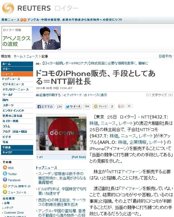This screenshot has height=217, width=174.
Task: Click the ブックマーク share icon
Action: click(65, 95)
